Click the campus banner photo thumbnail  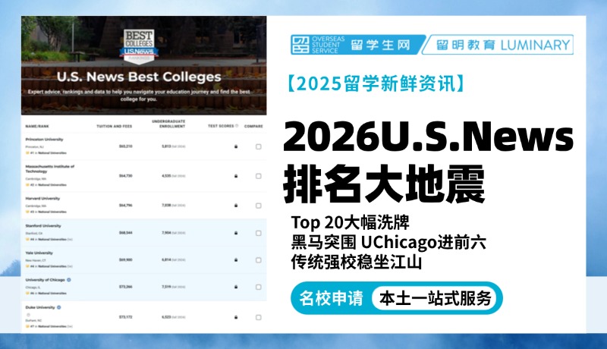pos(143,65)
